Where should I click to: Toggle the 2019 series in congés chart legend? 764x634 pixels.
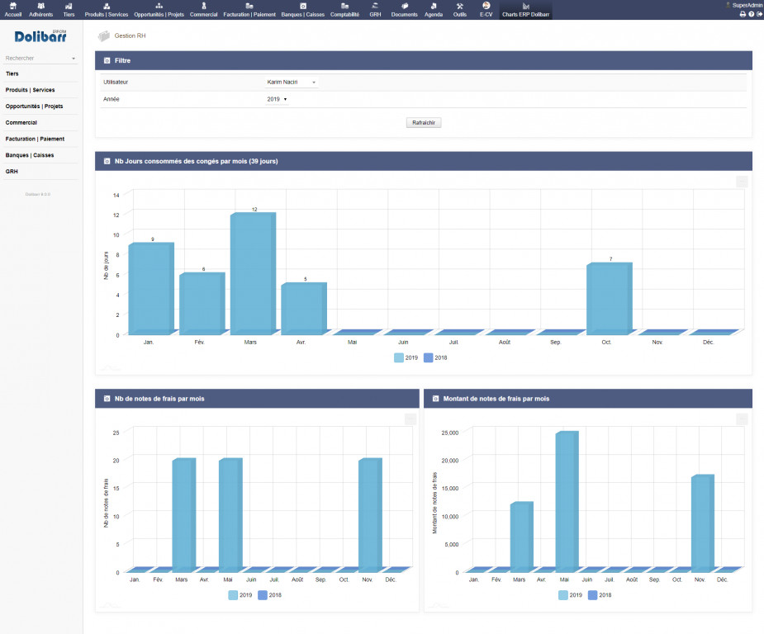coord(406,357)
